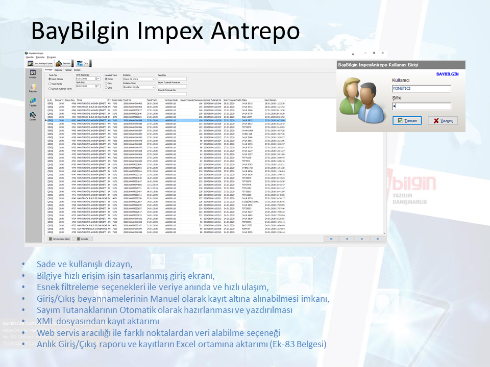Screen dimensions: 490x367
Task: Click the Rejim Kodu column header
Action: tap(116, 100)
